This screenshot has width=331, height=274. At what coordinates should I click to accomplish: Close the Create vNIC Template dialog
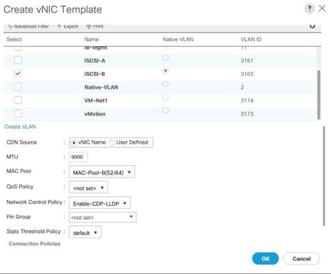pyautogui.click(x=322, y=8)
